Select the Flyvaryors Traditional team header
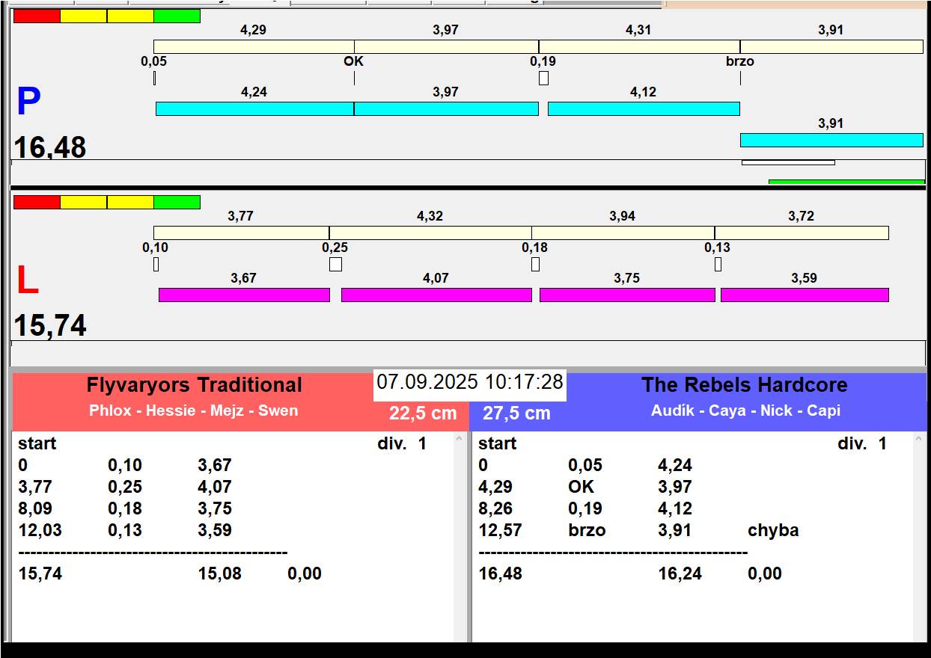 (x=194, y=385)
